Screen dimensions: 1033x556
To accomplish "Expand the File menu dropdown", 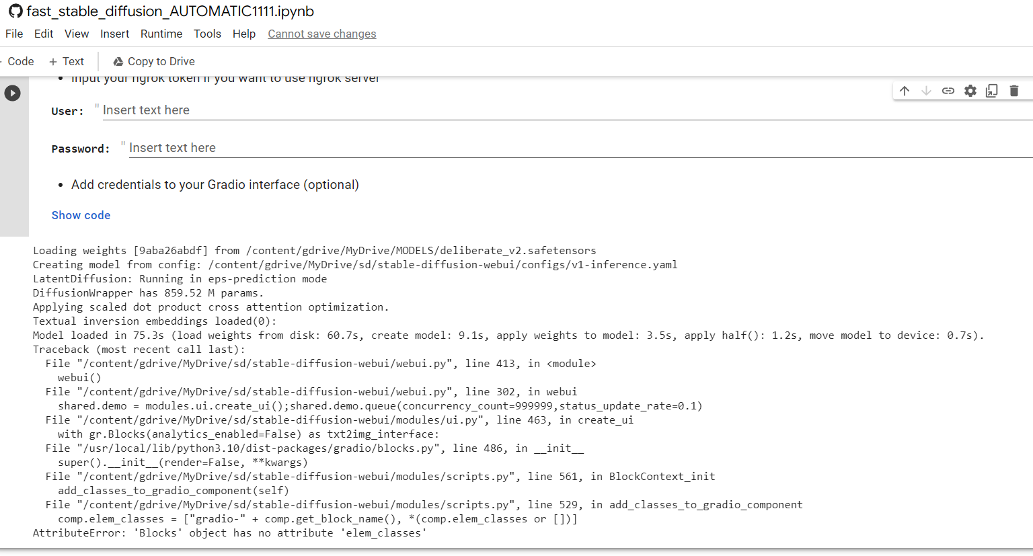I will (x=13, y=34).
